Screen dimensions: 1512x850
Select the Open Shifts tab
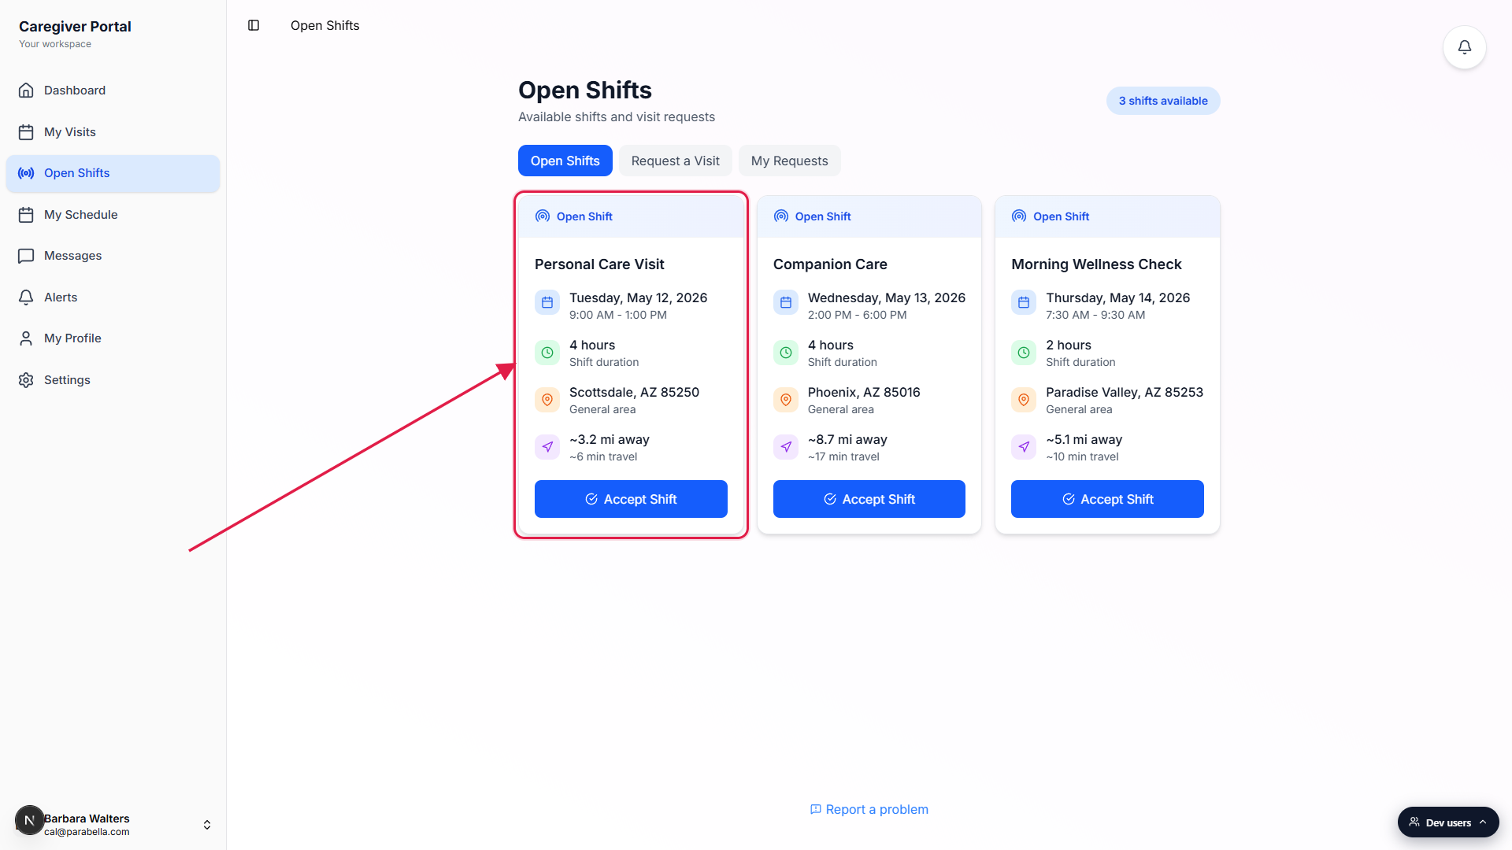tap(565, 161)
